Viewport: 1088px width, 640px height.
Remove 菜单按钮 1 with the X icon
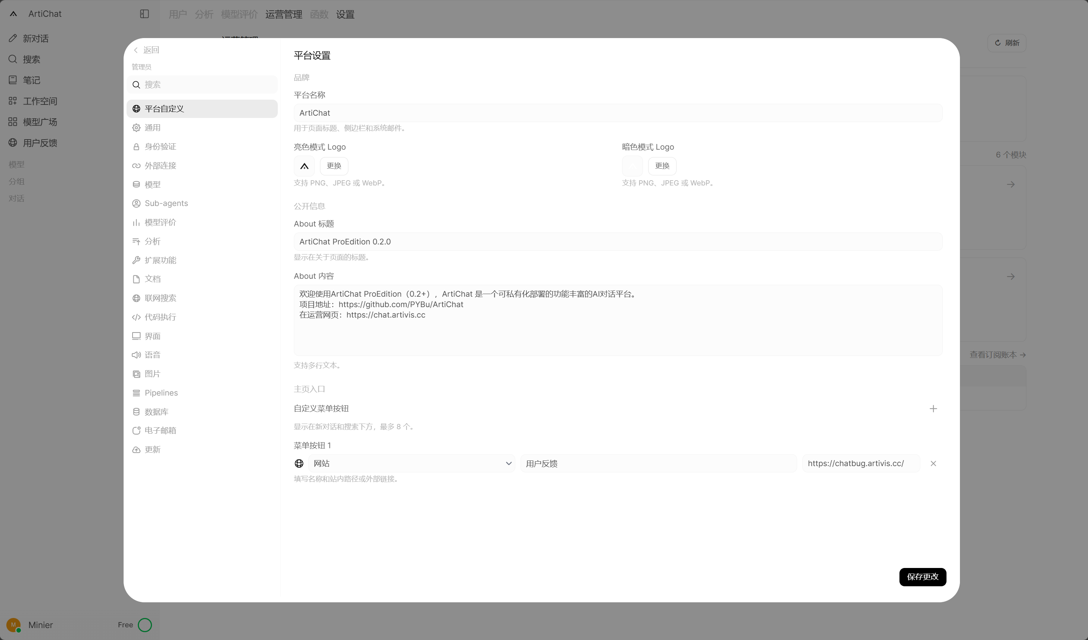933,463
